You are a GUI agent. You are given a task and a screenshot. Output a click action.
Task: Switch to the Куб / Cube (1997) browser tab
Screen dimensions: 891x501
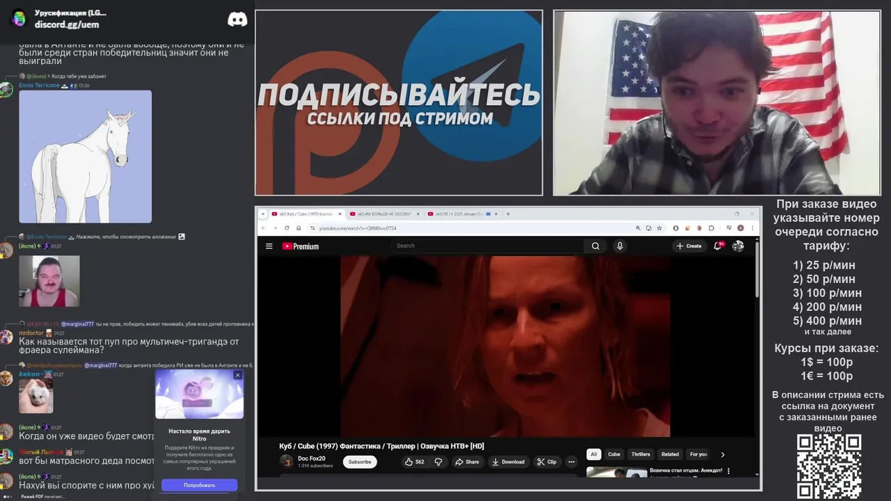(x=306, y=214)
